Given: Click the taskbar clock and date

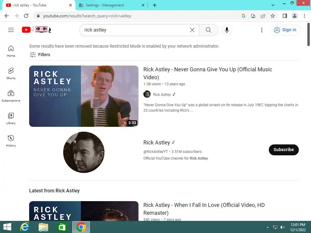Looking at the screenshot, I should pyautogui.click(x=298, y=227).
